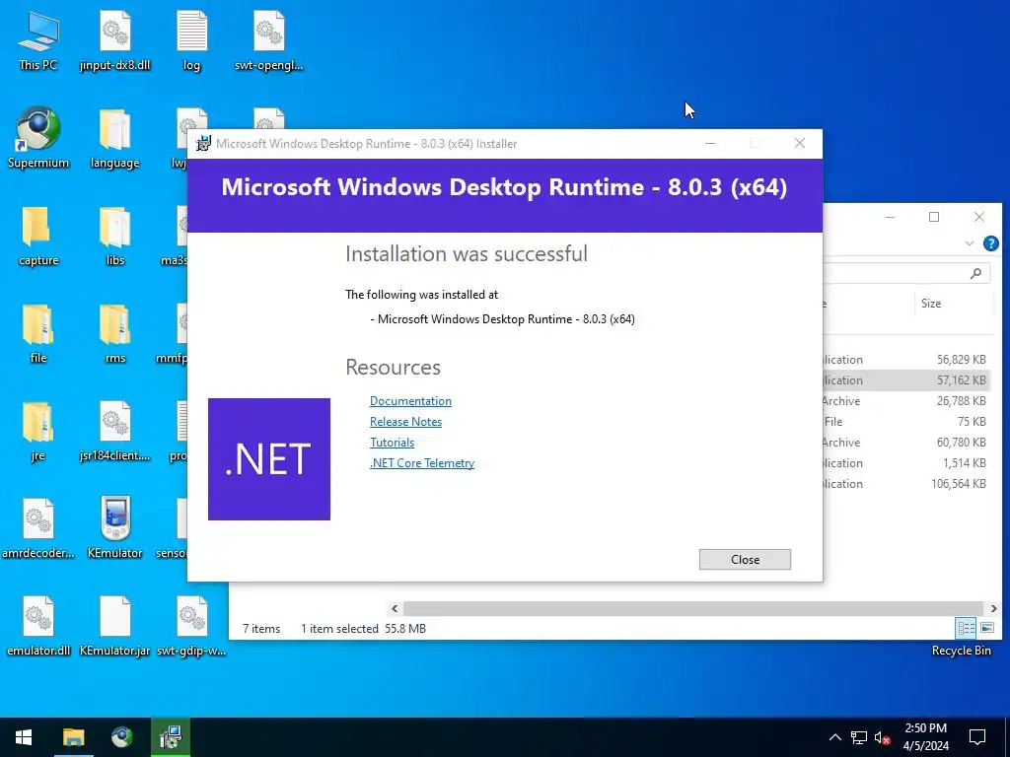Select swt-gdip-w dll desktop icon
1010x757 pixels.
click(191, 626)
